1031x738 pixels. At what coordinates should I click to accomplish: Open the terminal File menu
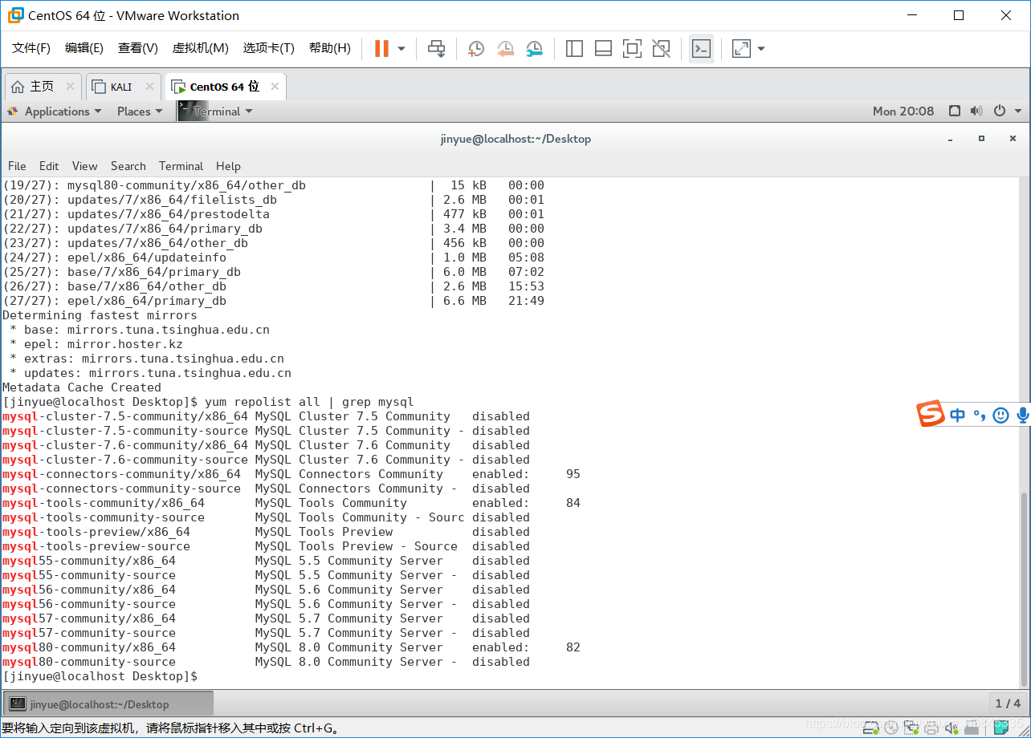point(17,166)
